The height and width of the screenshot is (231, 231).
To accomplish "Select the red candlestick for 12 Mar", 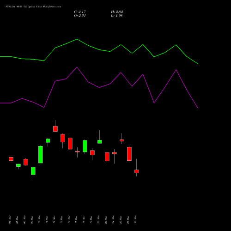I will click(x=55, y=129).
